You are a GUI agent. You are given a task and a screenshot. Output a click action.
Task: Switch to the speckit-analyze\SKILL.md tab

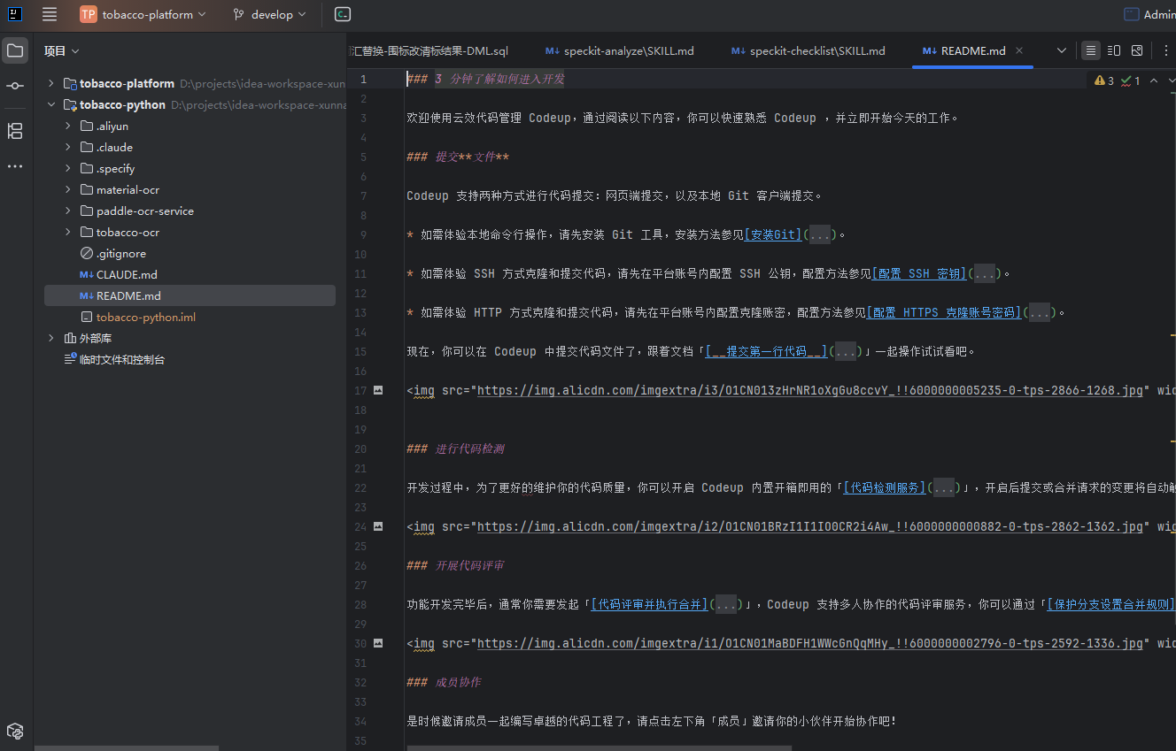(620, 51)
